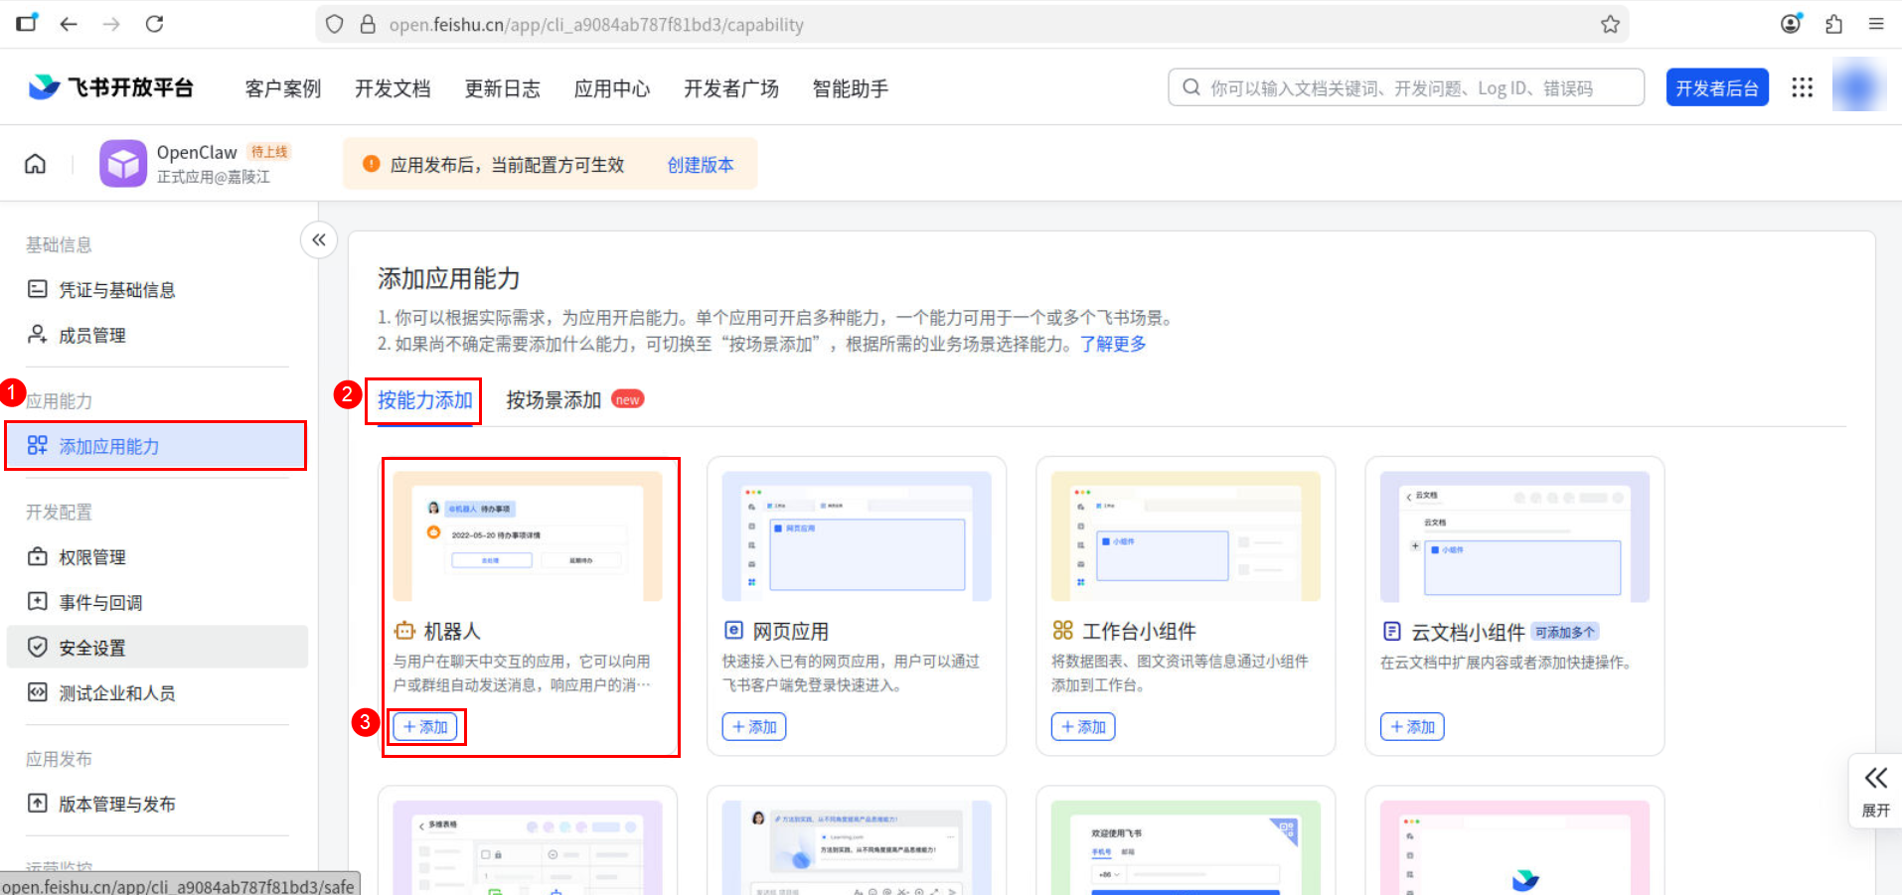Bookmark this page with the star icon
Image resolution: width=1902 pixels, height=895 pixels.
click(1610, 24)
